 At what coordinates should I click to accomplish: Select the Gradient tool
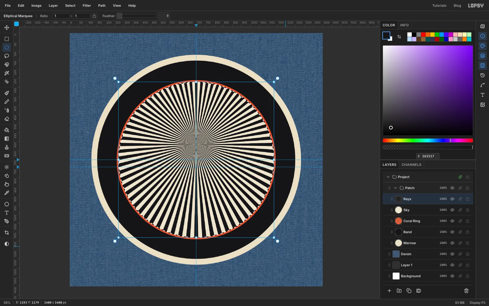tap(7, 139)
